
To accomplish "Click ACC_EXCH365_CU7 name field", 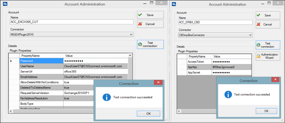I will pyautogui.click(x=72, y=22).
